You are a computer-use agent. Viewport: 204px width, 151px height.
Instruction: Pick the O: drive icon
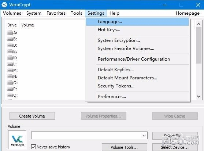tap(10, 83)
